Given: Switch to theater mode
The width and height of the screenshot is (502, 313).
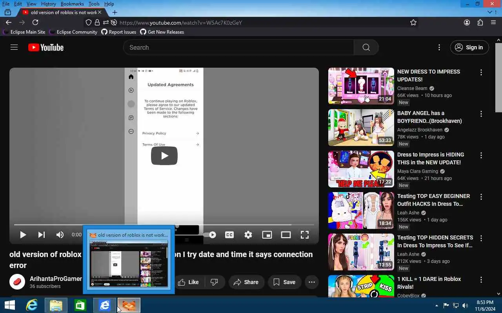Looking at the screenshot, I should [286, 235].
